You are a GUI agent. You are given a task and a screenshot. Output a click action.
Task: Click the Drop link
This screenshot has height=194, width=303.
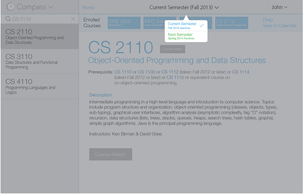click(268, 20)
